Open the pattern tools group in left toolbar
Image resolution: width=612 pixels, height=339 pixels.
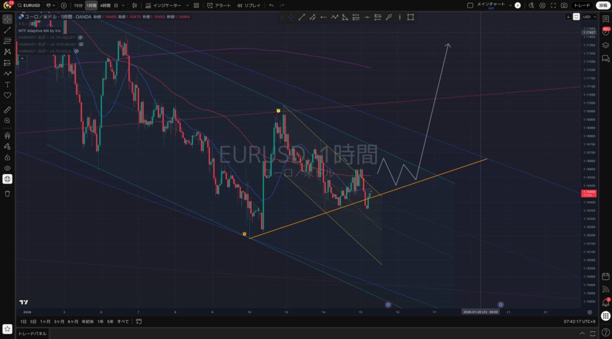tap(7, 51)
